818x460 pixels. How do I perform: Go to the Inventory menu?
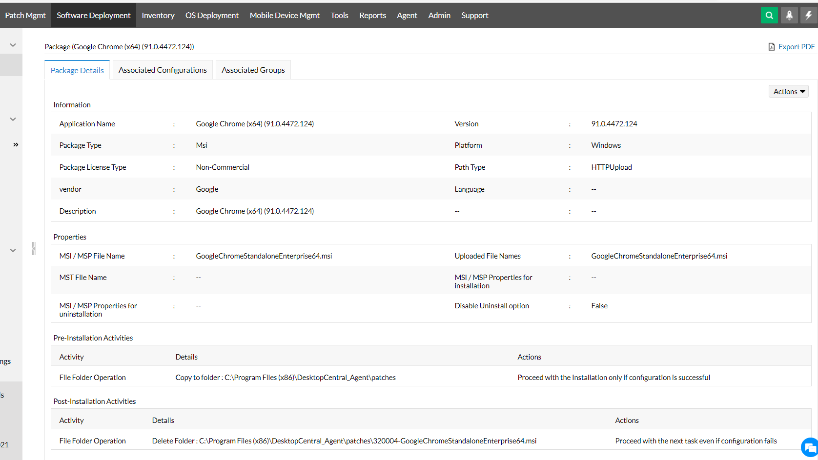[x=158, y=15]
